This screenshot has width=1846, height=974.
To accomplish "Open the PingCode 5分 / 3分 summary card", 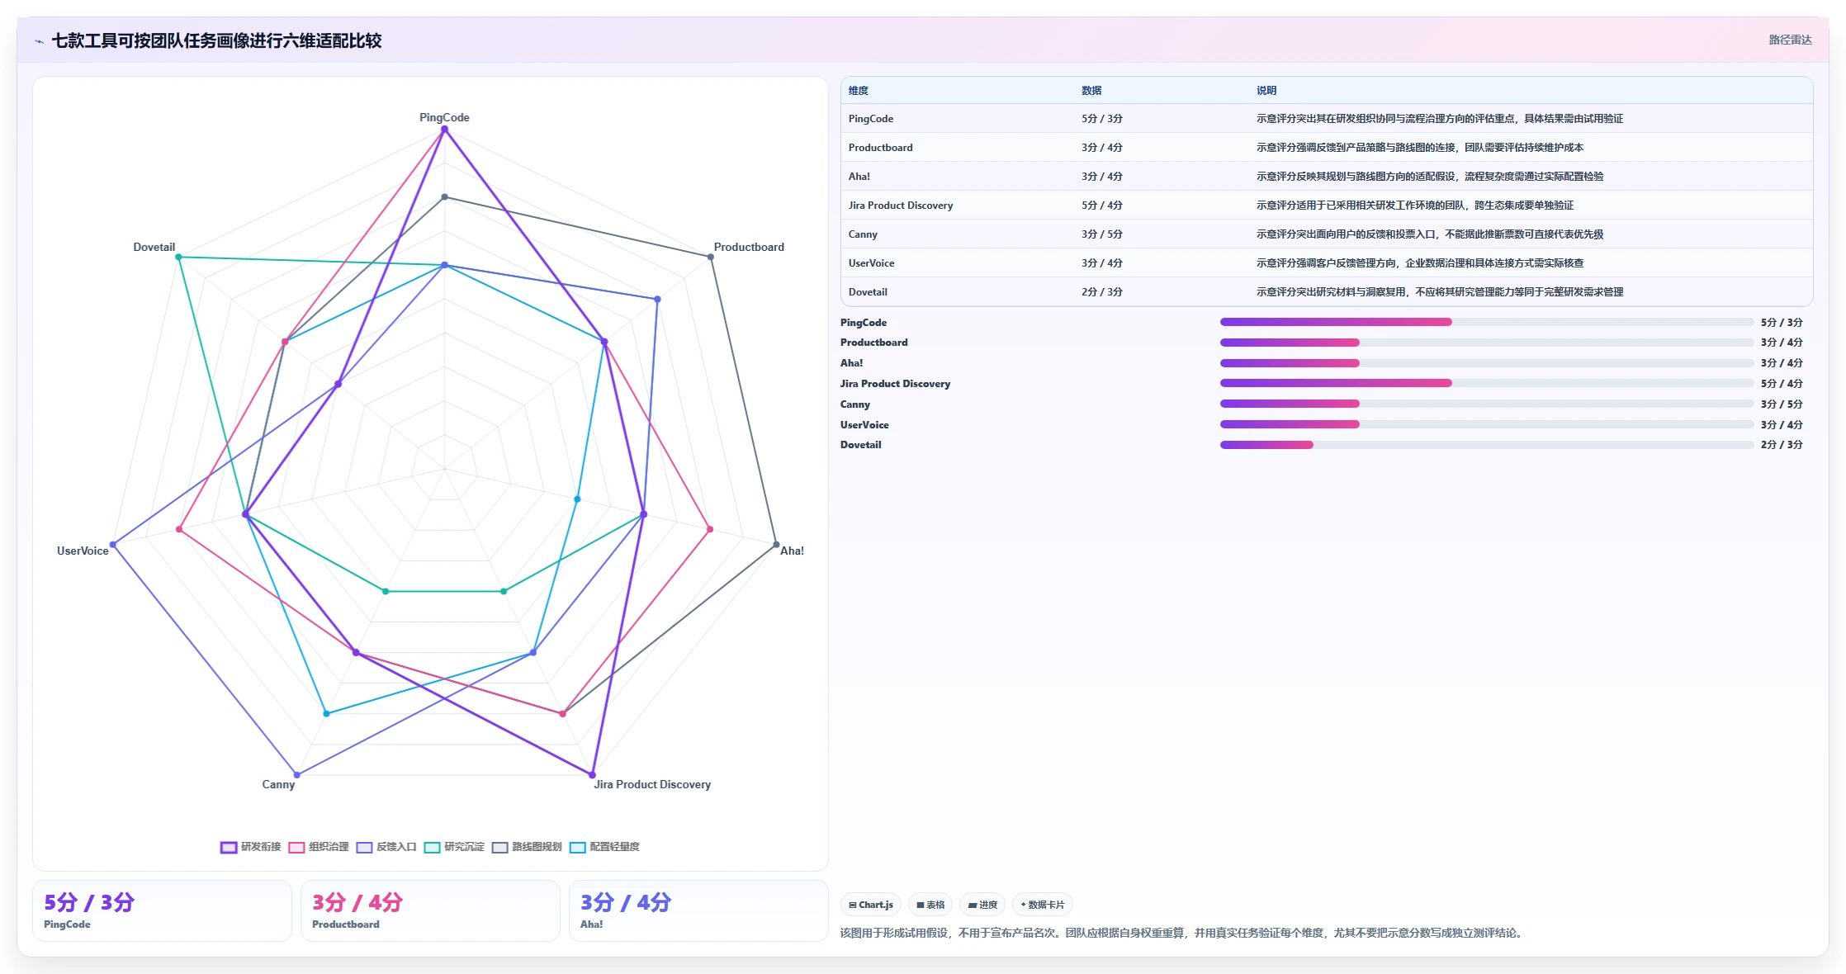I will [x=162, y=911].
